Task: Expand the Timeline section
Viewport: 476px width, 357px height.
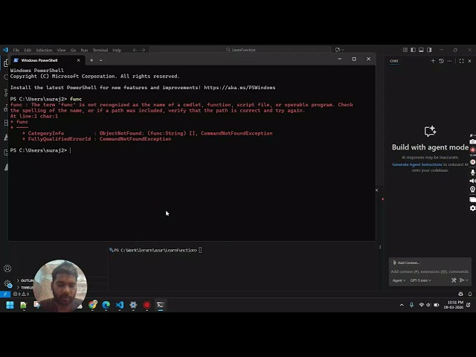Action: 25,287
